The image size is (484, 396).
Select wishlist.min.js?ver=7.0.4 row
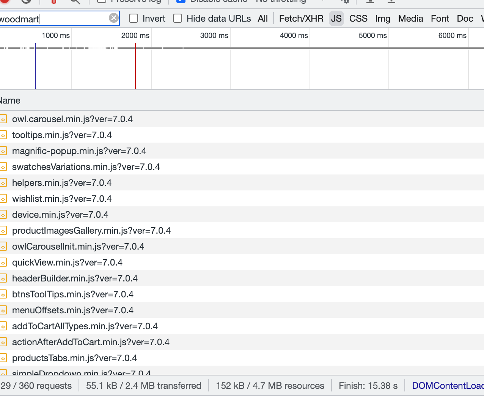(x=242, y=199)
